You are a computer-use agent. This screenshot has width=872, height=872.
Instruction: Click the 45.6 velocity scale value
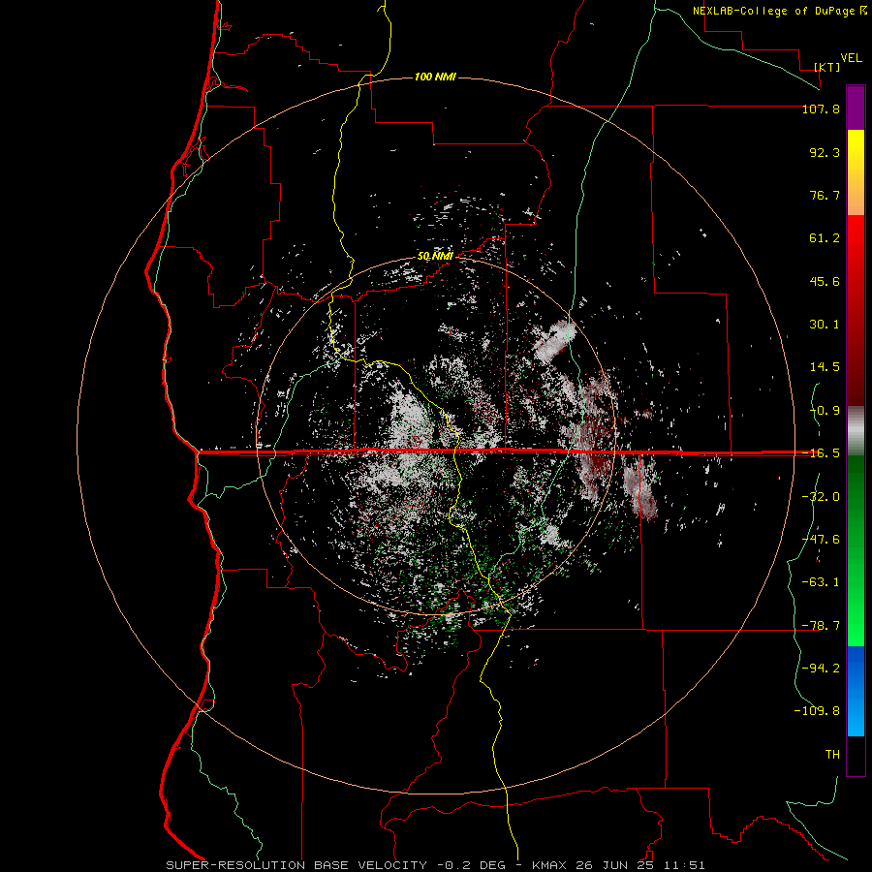[825, 281]
